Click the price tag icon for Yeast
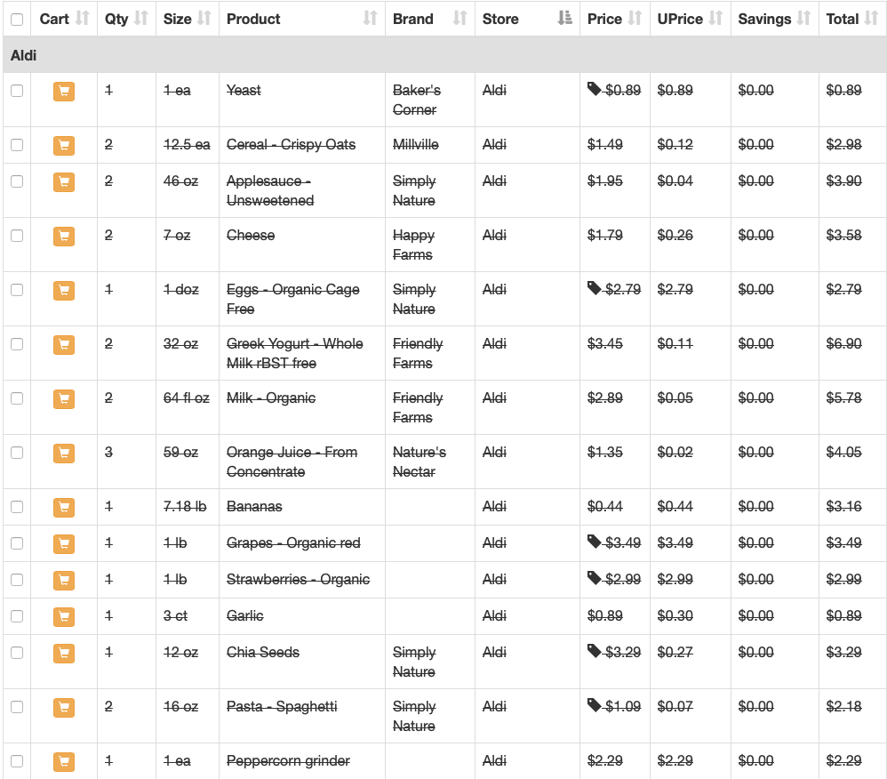 (x=594, y=89)
